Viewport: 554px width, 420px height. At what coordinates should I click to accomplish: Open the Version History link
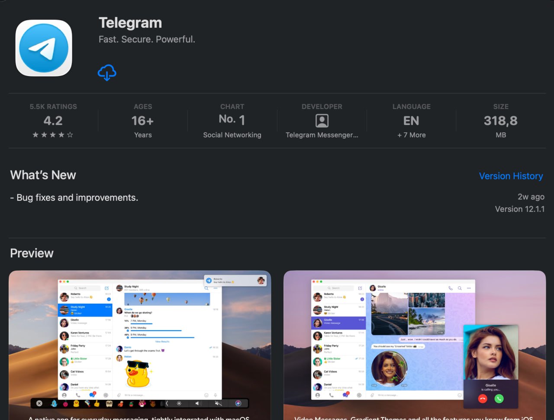coord(511,176)
